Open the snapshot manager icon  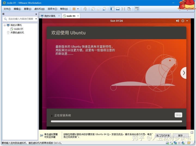104,9
